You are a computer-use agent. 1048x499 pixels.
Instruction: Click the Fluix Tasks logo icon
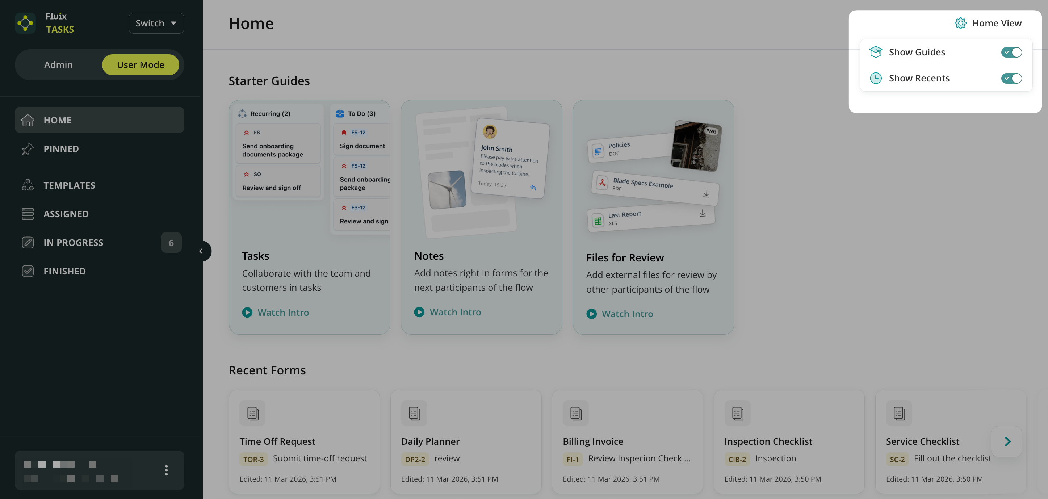click(x=25, y=23)
